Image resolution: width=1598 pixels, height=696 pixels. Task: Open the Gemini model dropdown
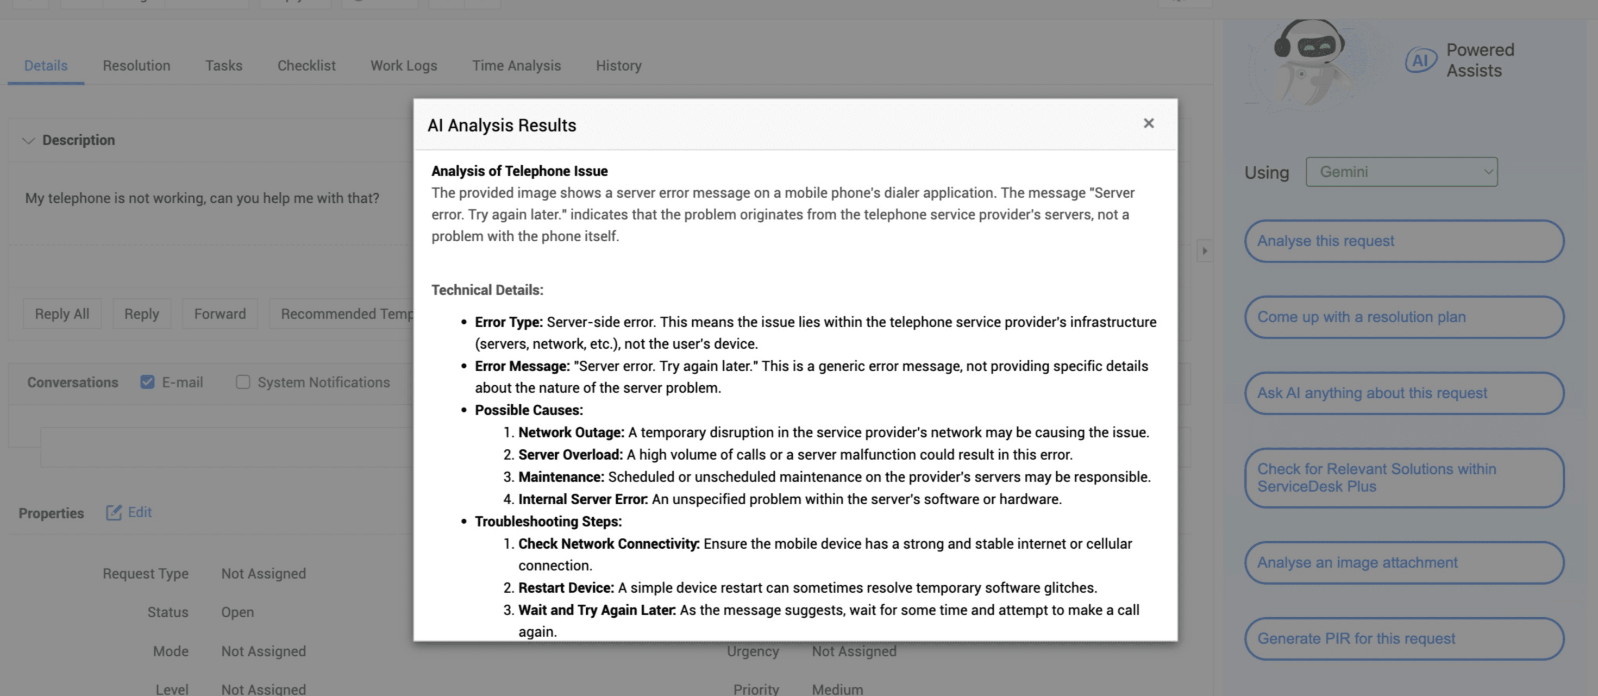click(x=1401, y=172)
